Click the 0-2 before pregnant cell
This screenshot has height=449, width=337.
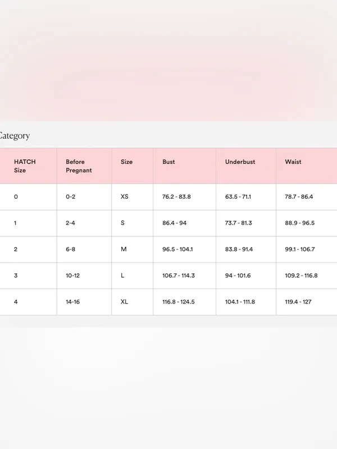(x=71, y=197)
